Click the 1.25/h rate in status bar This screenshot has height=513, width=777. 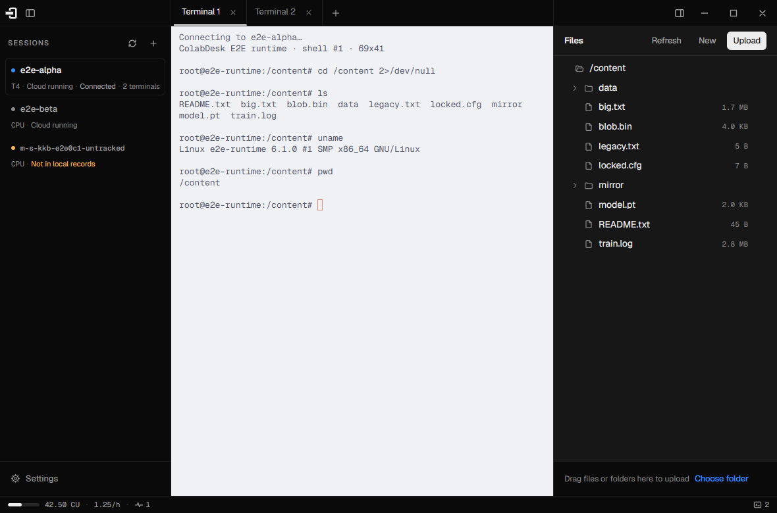(x=107, y=504)
